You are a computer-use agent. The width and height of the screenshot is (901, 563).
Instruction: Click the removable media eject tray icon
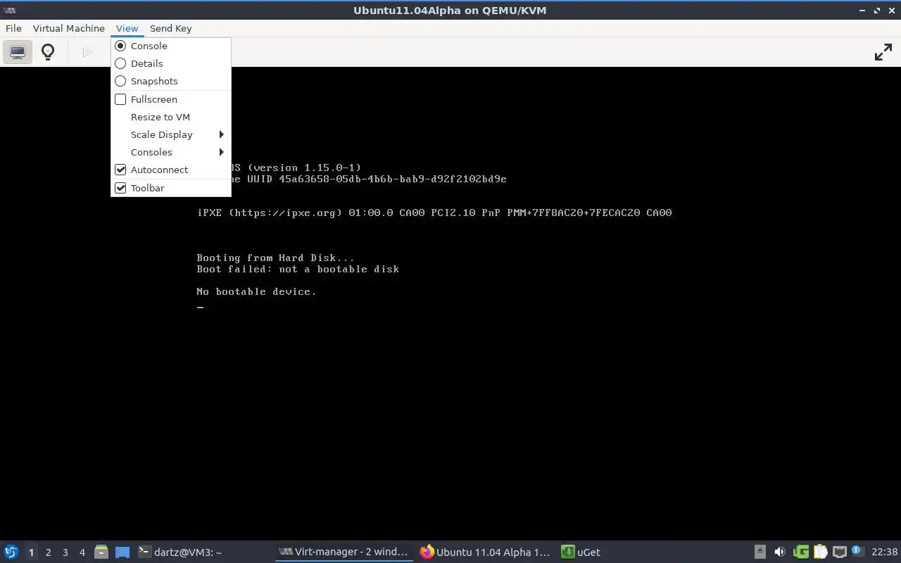click(760, 552)
